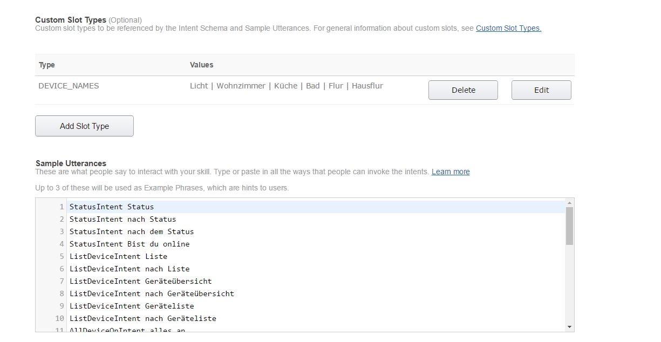Image resolution: width=661 pixels, height=342 pixels.
Task: Click the Delete button for DEVICE_NAMES
Action: tap(463, 90)
